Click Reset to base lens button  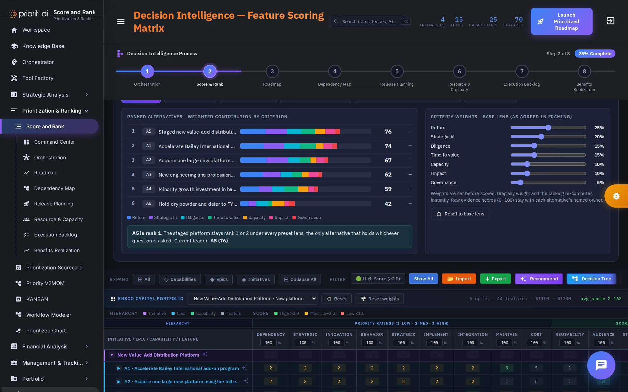(x=460, y=214)
